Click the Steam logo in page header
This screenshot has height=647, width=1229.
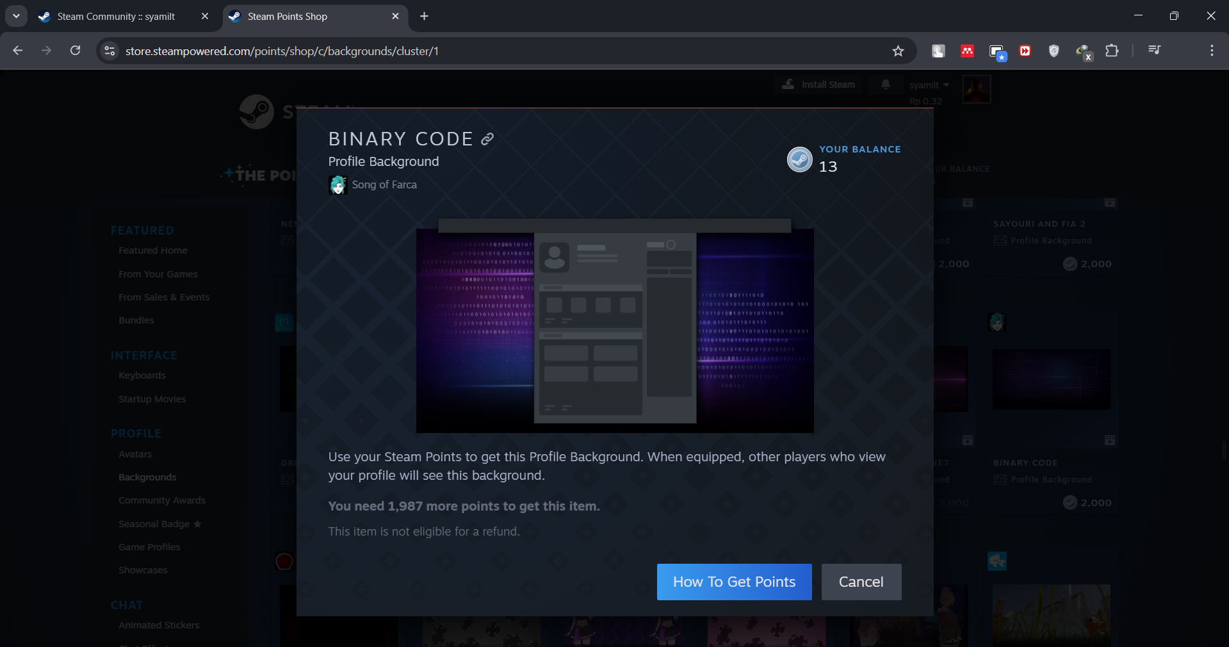(257, 111)
